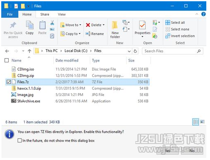Open the Copy to dropdown
Viewport: 210px width, 160px height.
80,34
